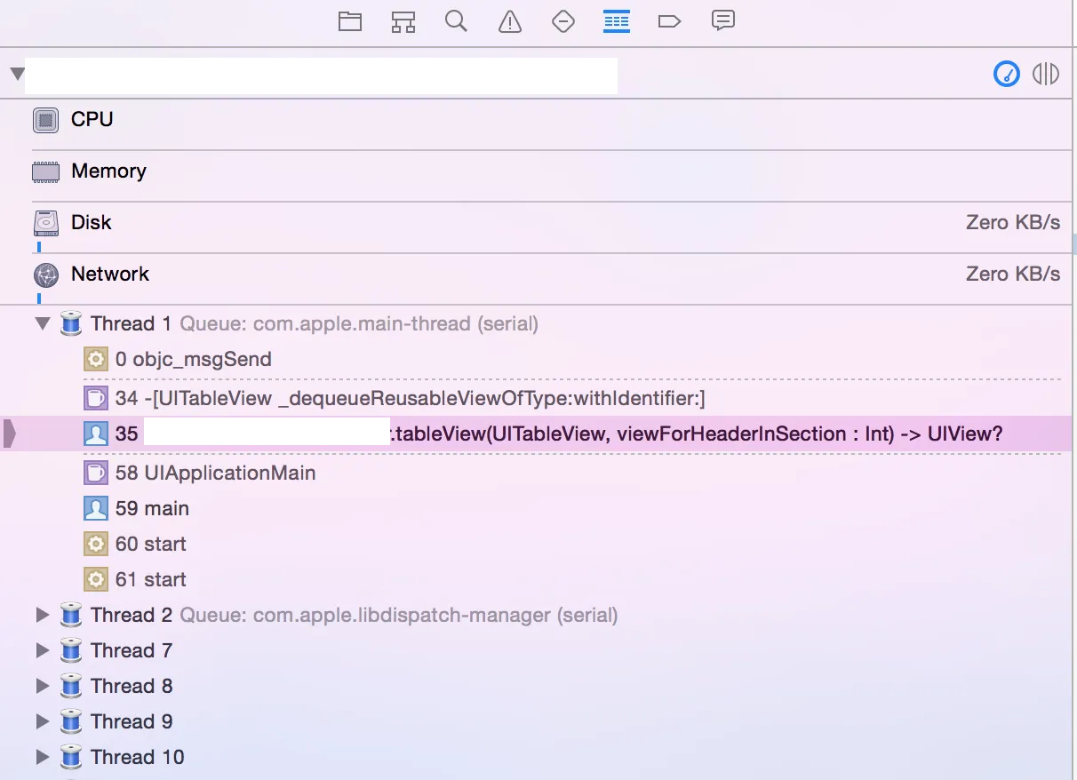Select Thread 1 main-thread row
1077x780 pixels.
tap(536, 323)
